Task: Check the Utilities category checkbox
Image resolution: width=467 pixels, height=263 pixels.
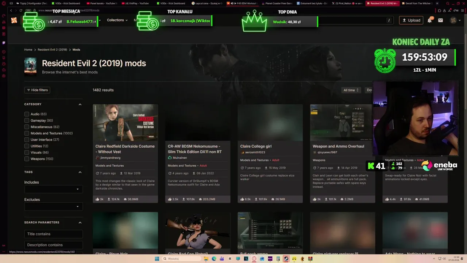Action: (x=27, y=146)
